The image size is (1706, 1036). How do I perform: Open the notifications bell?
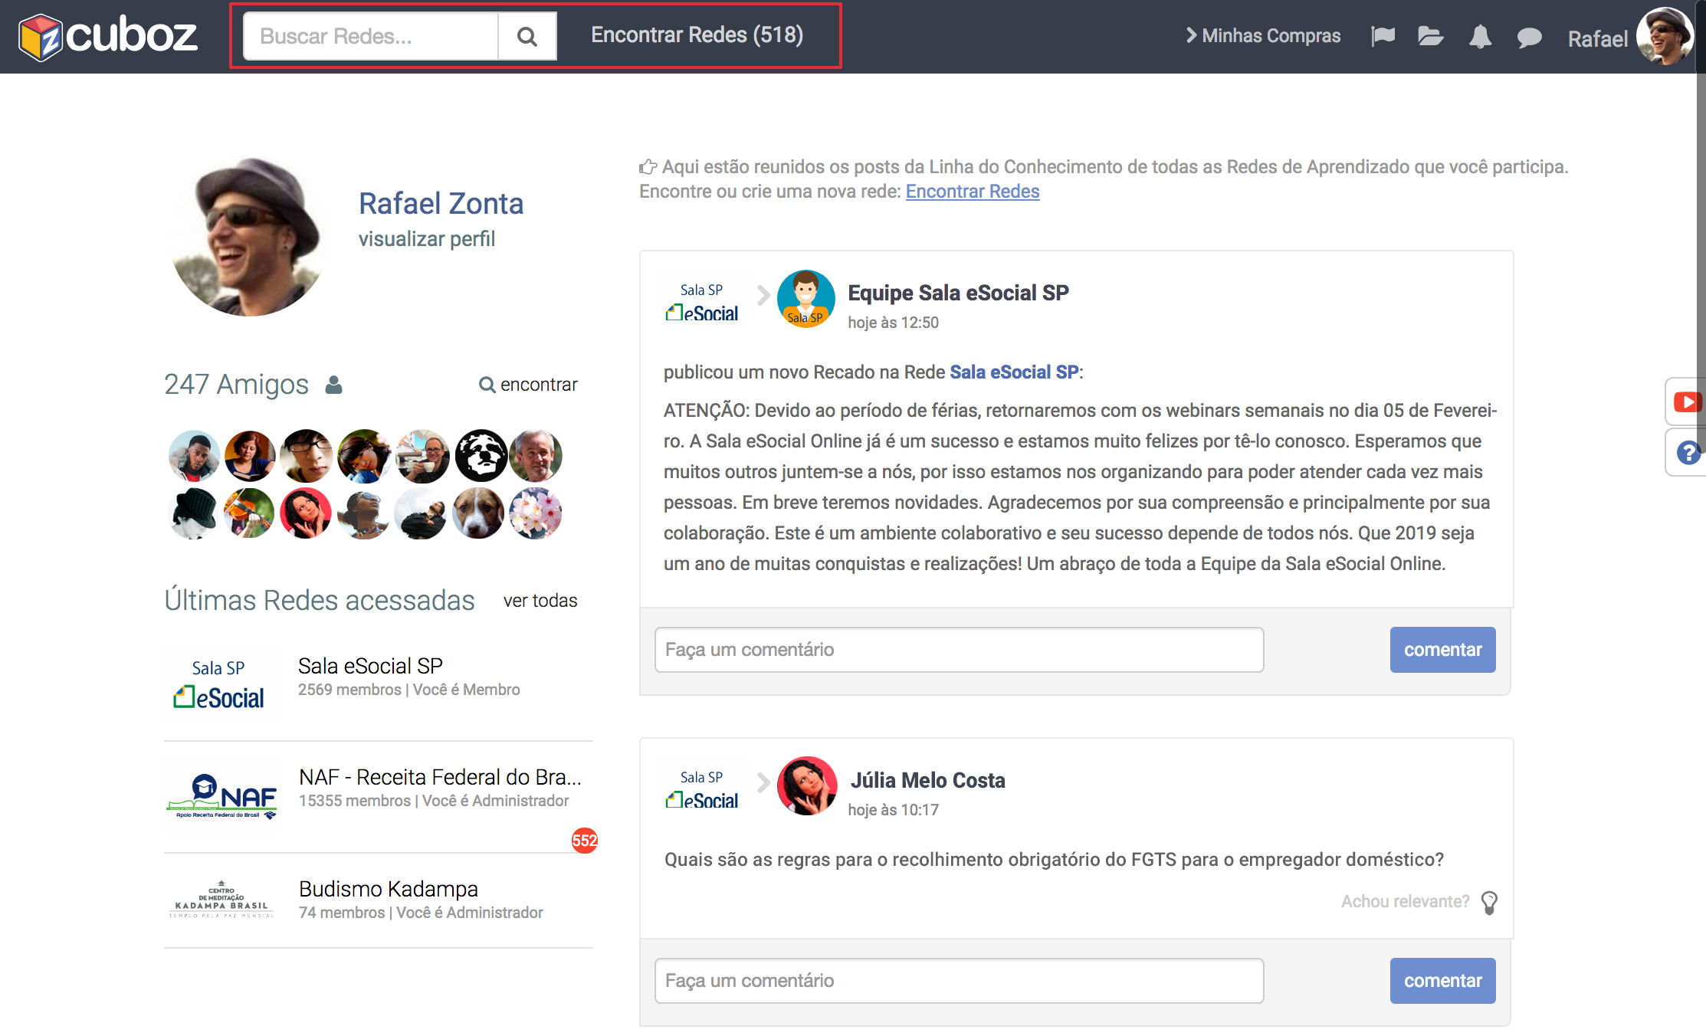tap(1480, 36)
